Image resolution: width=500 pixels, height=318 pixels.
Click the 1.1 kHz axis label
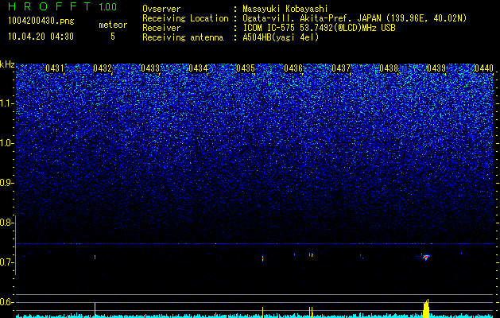tap(6, 103)
